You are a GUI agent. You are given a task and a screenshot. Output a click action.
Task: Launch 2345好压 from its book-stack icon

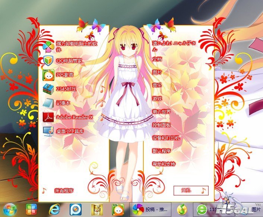click(49, 88)
